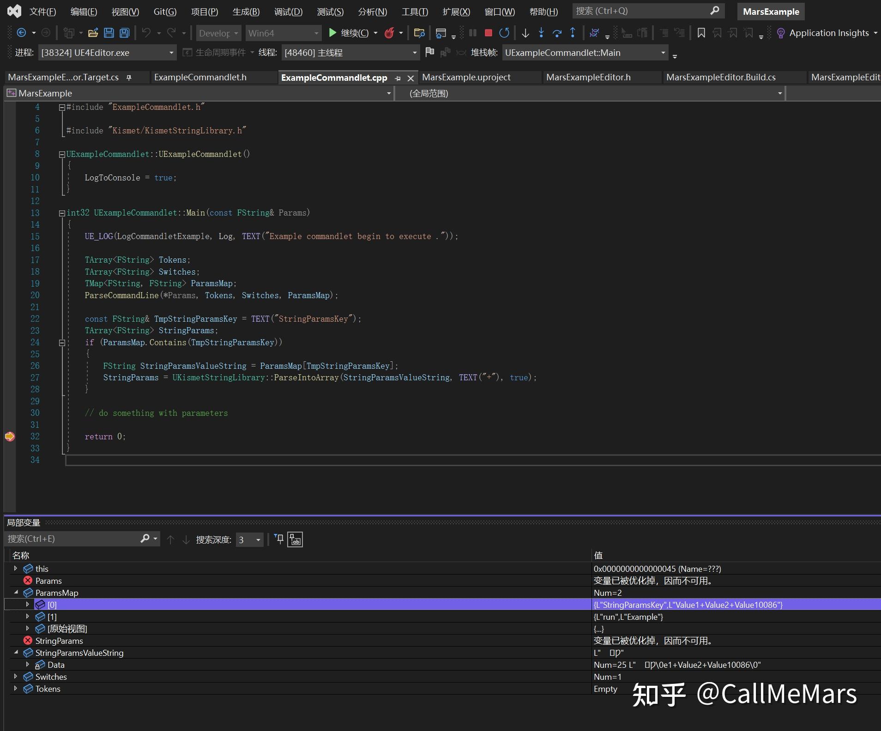Click the Step Over icon
The height and width of the screenshot is (731, 881).
[x=557, y=33]
